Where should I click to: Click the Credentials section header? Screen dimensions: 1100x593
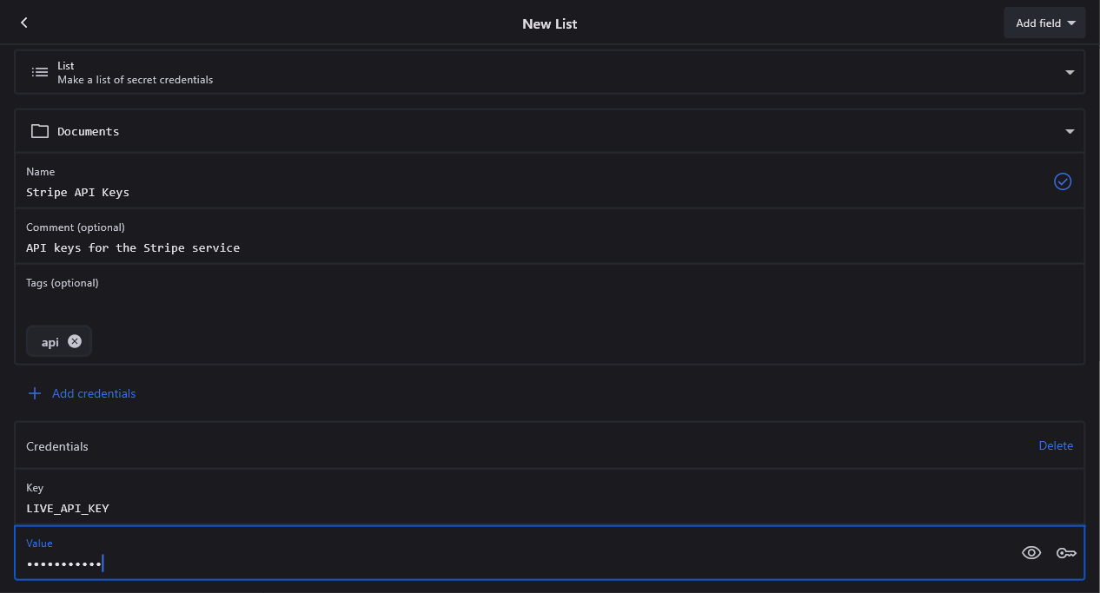pos(57,446)
